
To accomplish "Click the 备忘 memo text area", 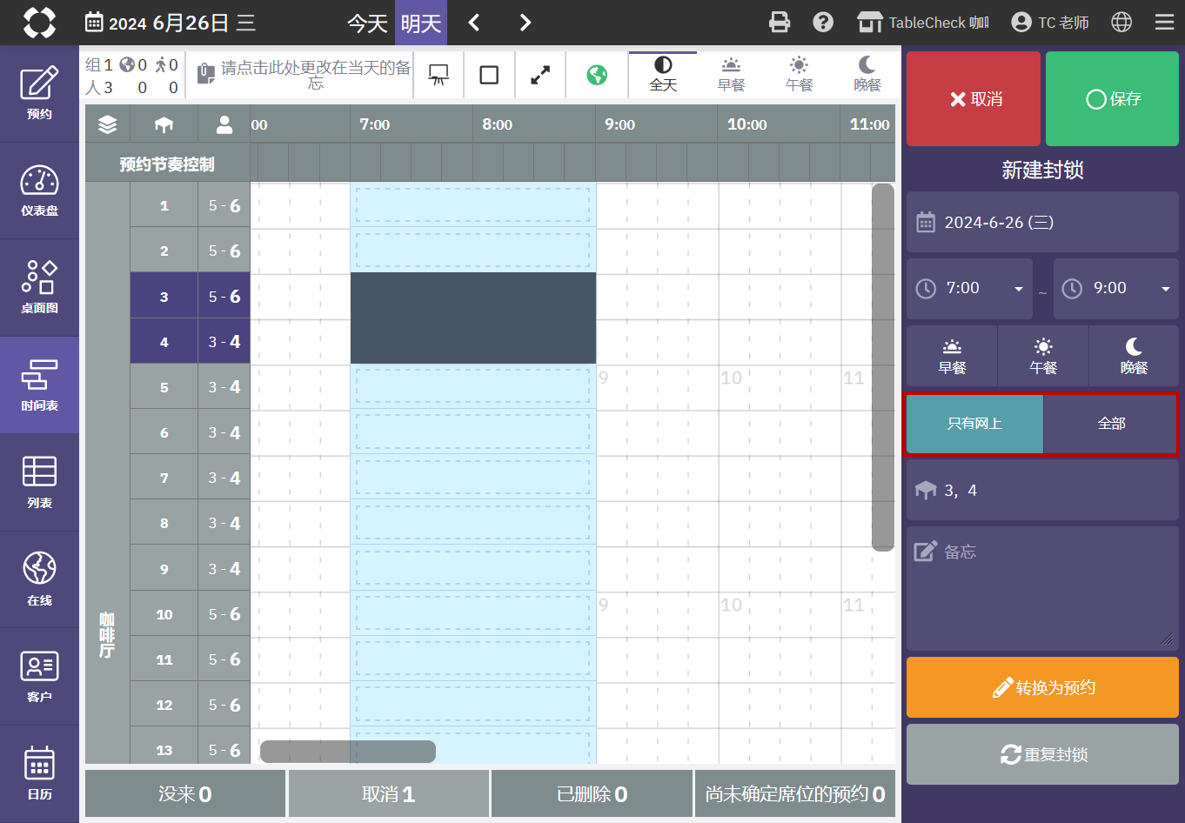I will [x=1042, y=588].
